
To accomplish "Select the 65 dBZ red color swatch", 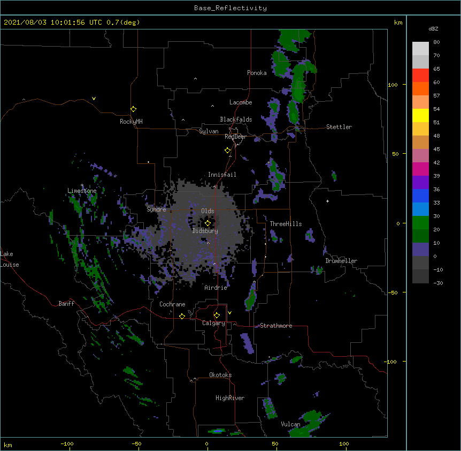I will [420, 76].
